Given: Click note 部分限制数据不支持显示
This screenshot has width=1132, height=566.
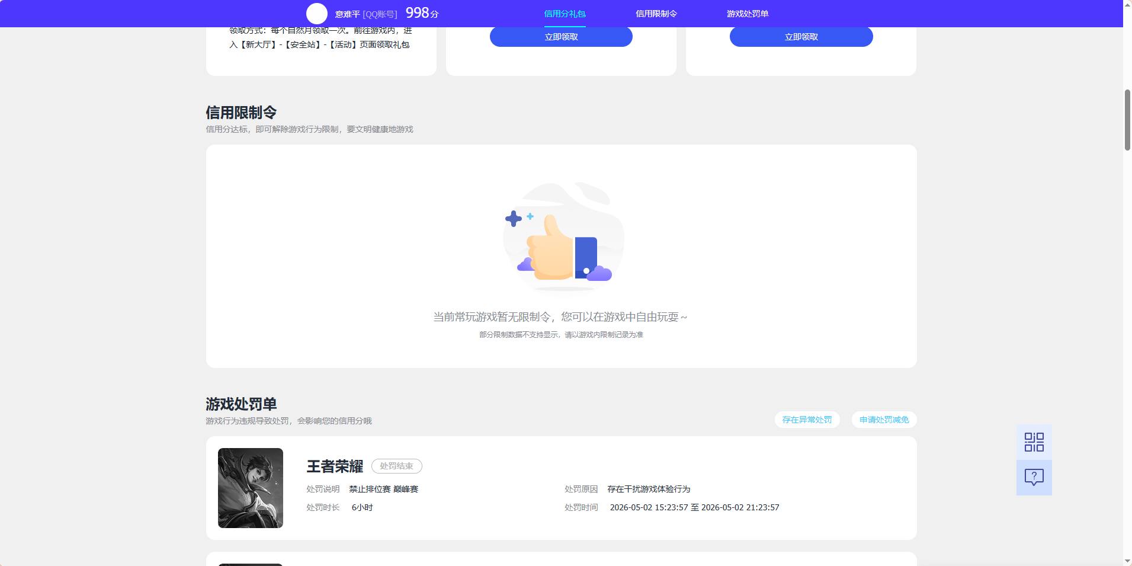Looking at the screenshot, I should coord(561,335).
